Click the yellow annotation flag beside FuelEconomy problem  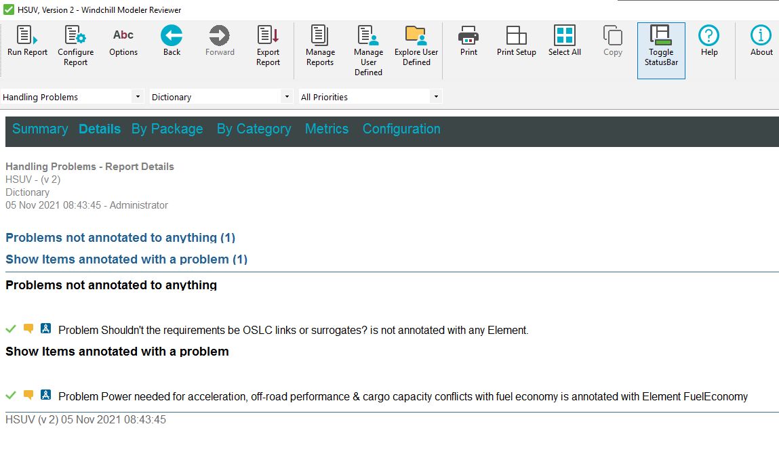[x=28, y=396]
